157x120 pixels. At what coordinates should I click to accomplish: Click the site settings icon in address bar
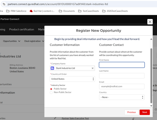(4, 4)
